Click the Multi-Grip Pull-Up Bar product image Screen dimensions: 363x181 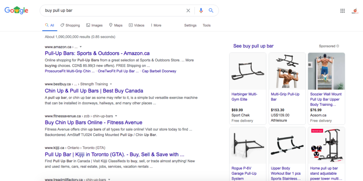click(287, 71)
